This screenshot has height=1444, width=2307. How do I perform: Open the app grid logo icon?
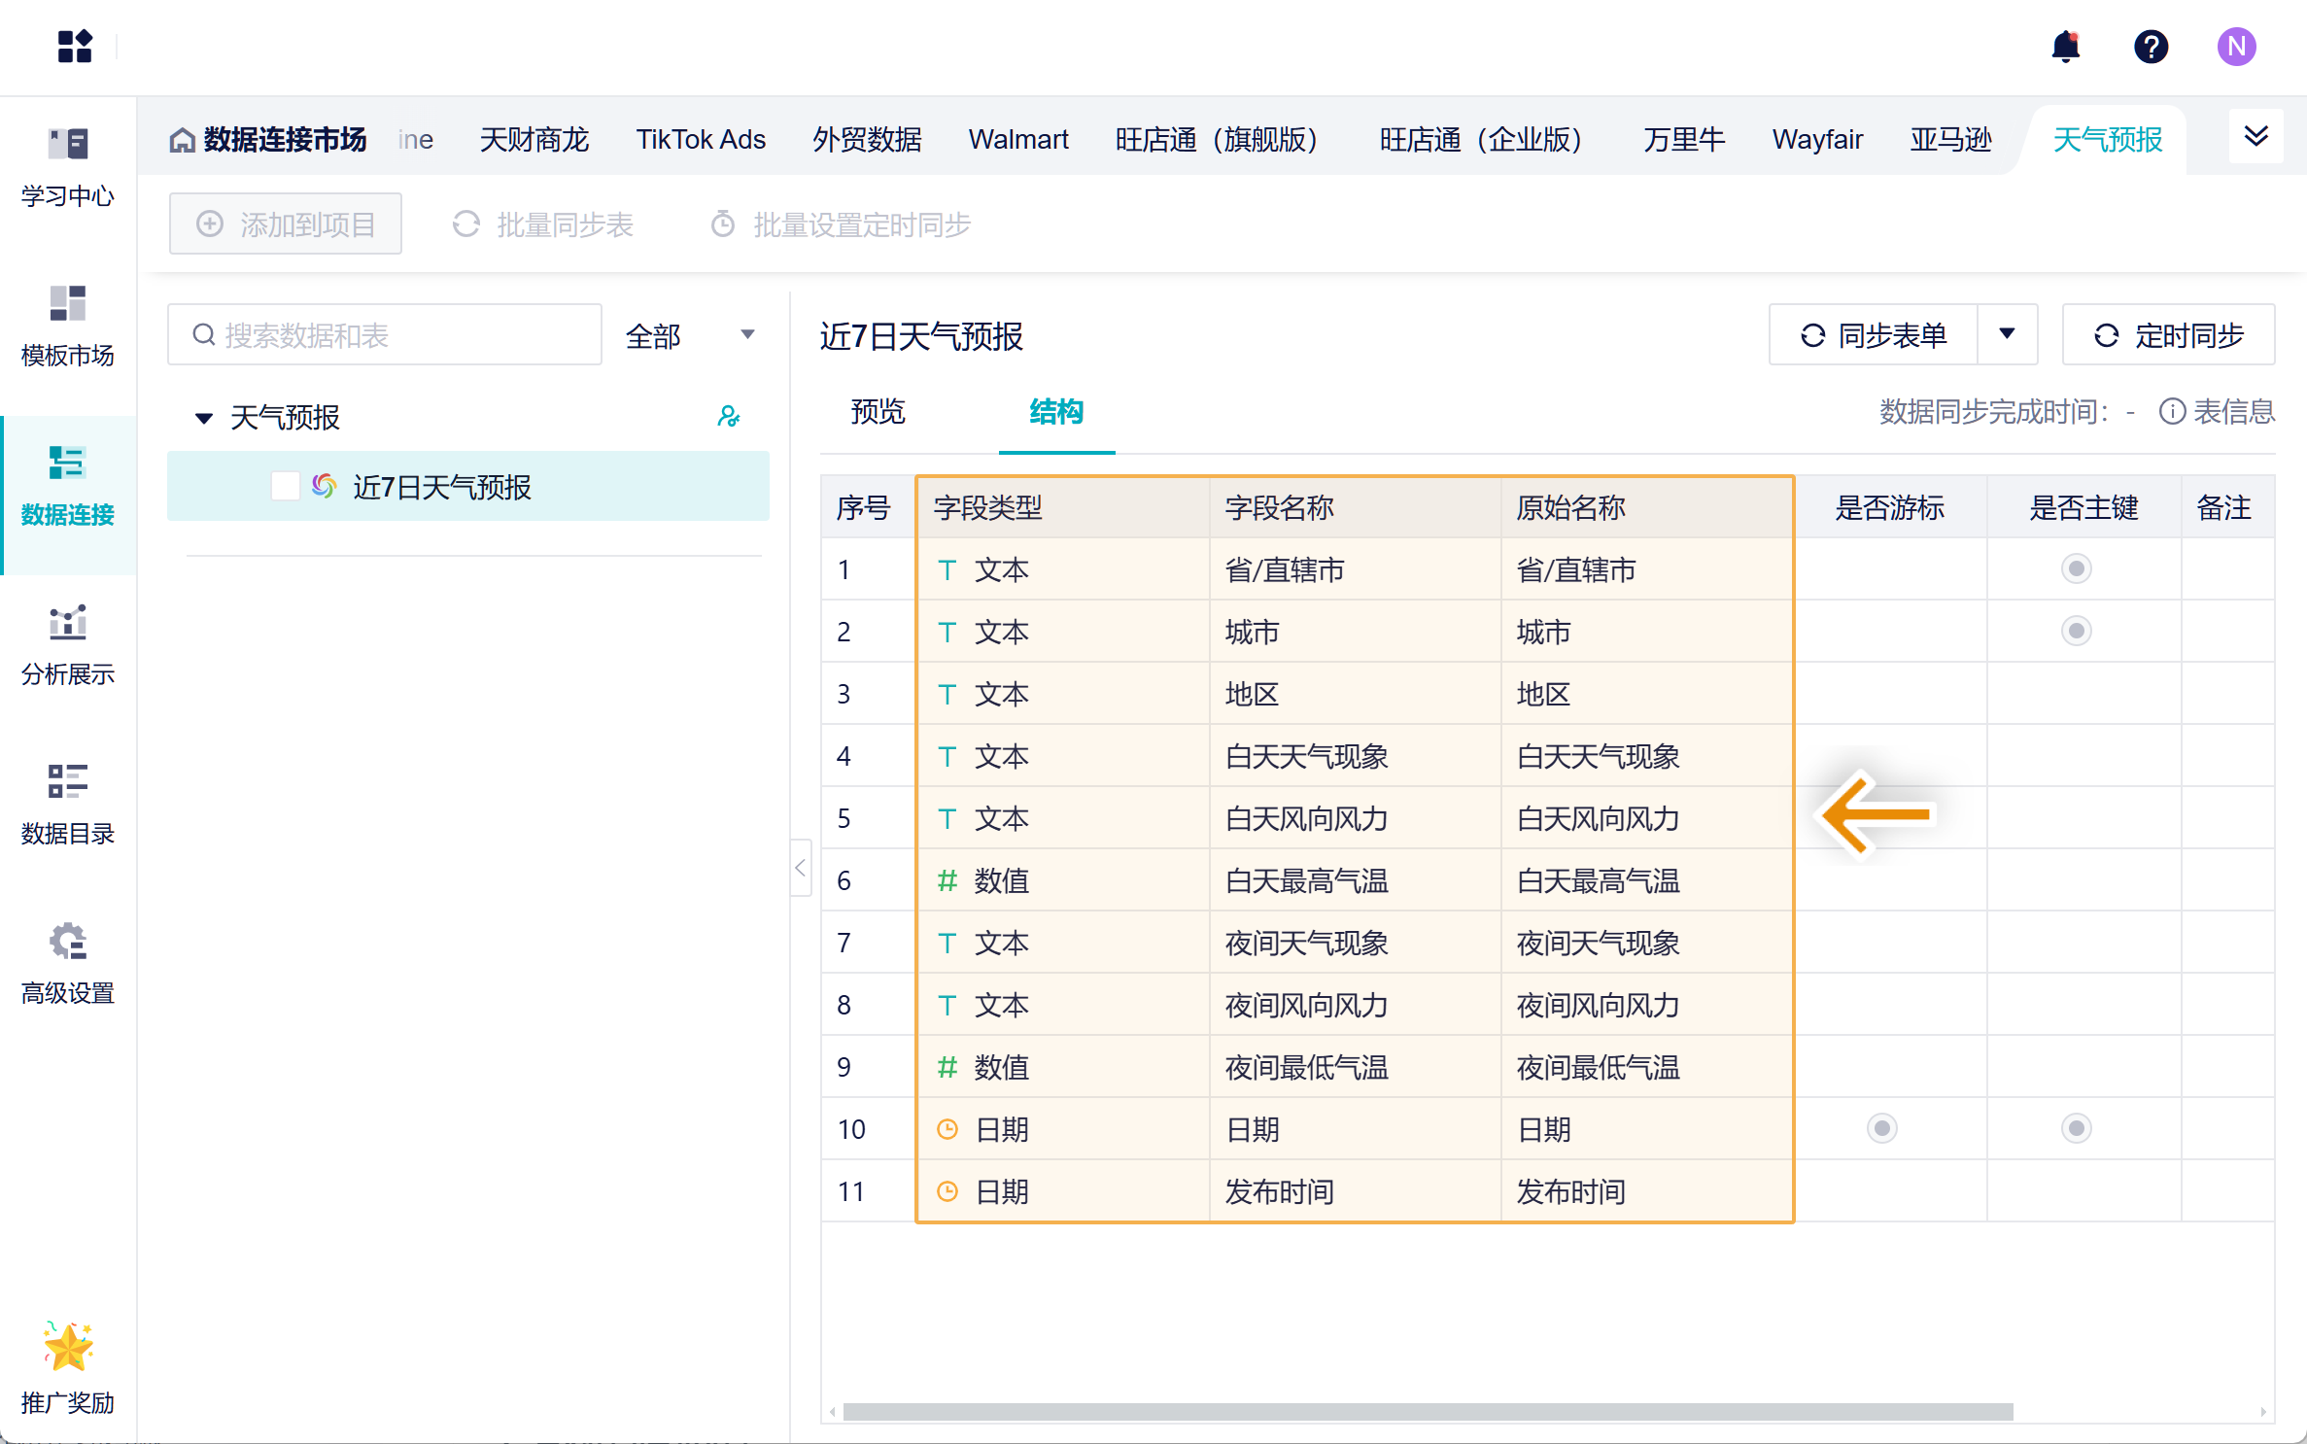click(x=75, y=46)
